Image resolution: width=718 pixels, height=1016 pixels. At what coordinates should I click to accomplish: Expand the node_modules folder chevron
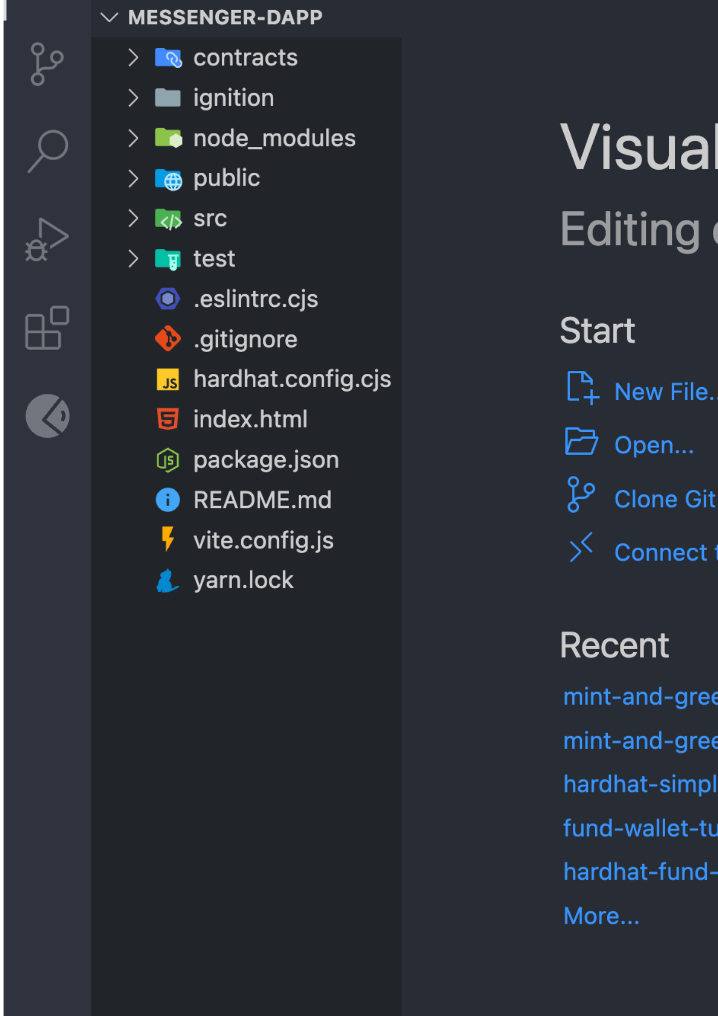click(133, 138)
